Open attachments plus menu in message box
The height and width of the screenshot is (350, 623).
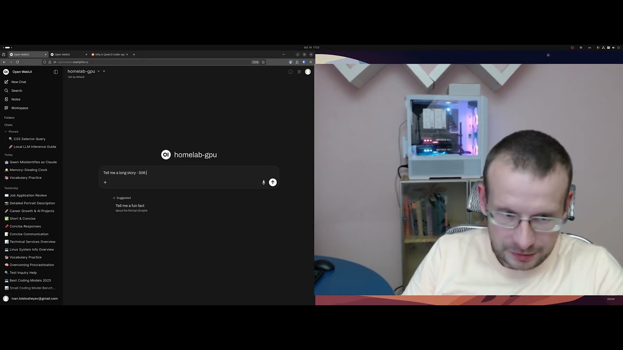coord(105,182)
